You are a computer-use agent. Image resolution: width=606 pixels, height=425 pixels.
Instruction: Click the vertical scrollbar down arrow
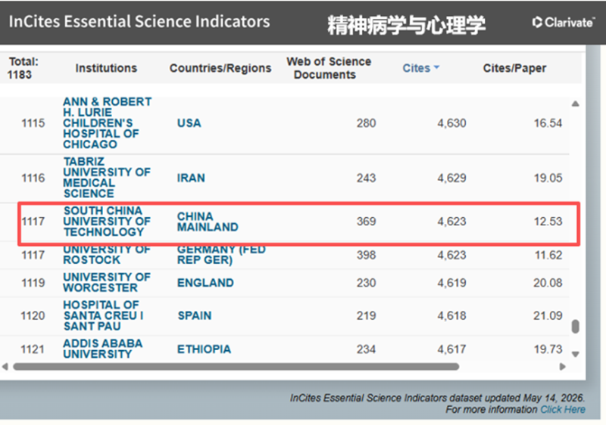tap(575, 354)
